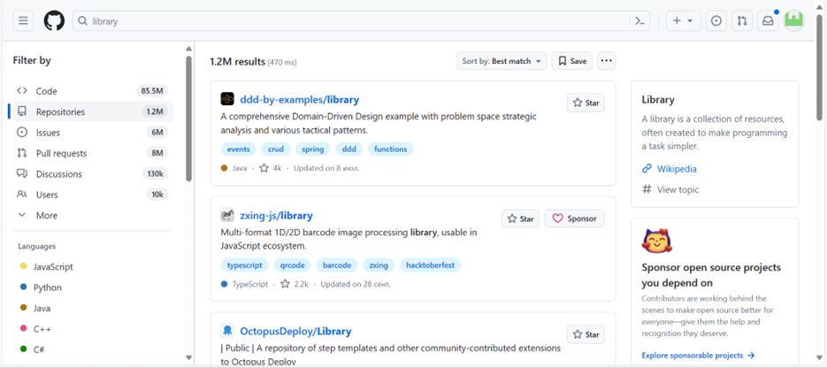Go to the GitHub homepage logo
This screenshot has height=368, width=827.
(x=54, y=21)
